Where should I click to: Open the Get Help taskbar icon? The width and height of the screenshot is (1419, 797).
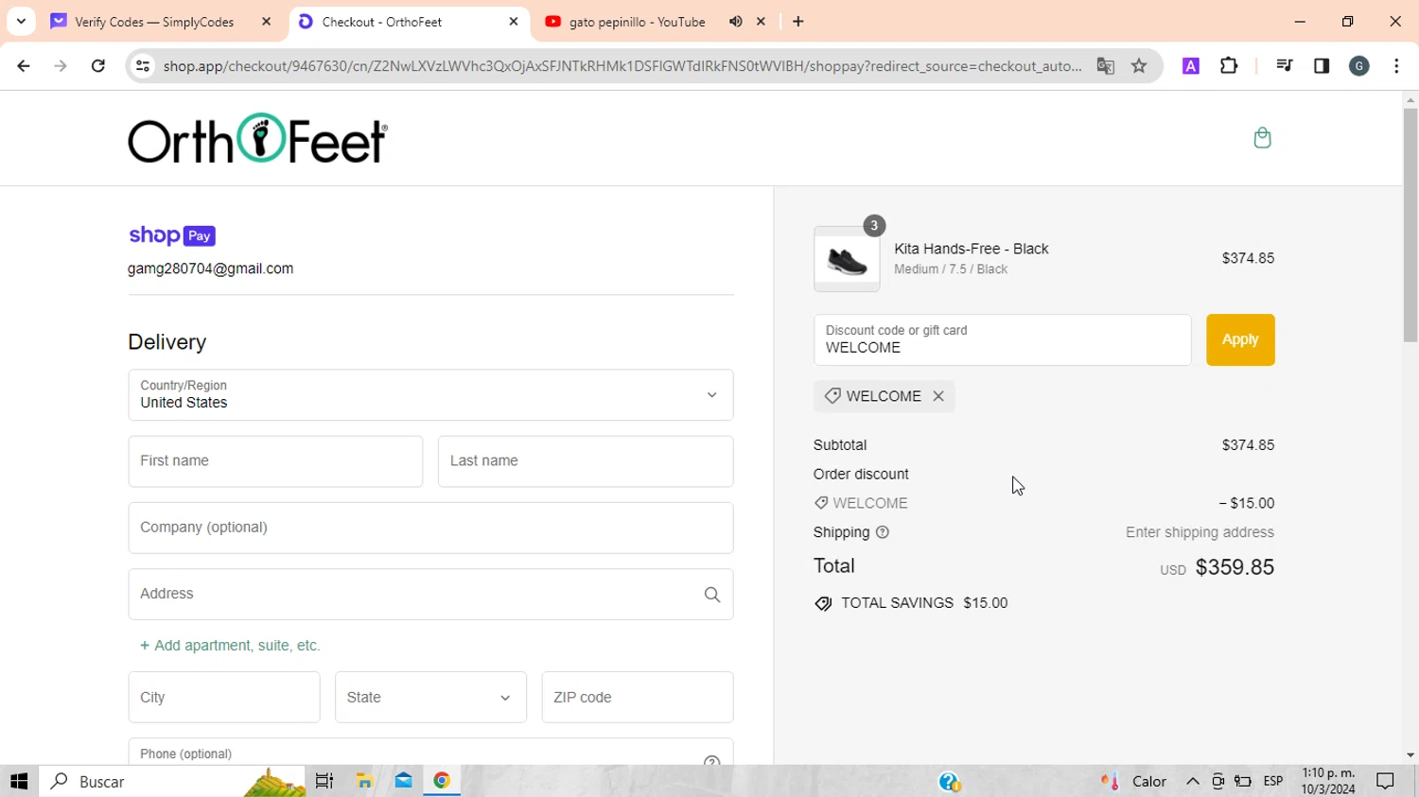(950, 782)
